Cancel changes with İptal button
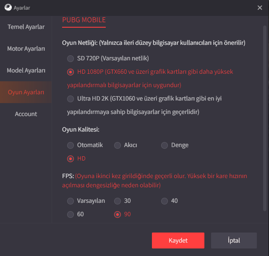Viewport: 269px width, 256px height. click(x=234, y=240)
